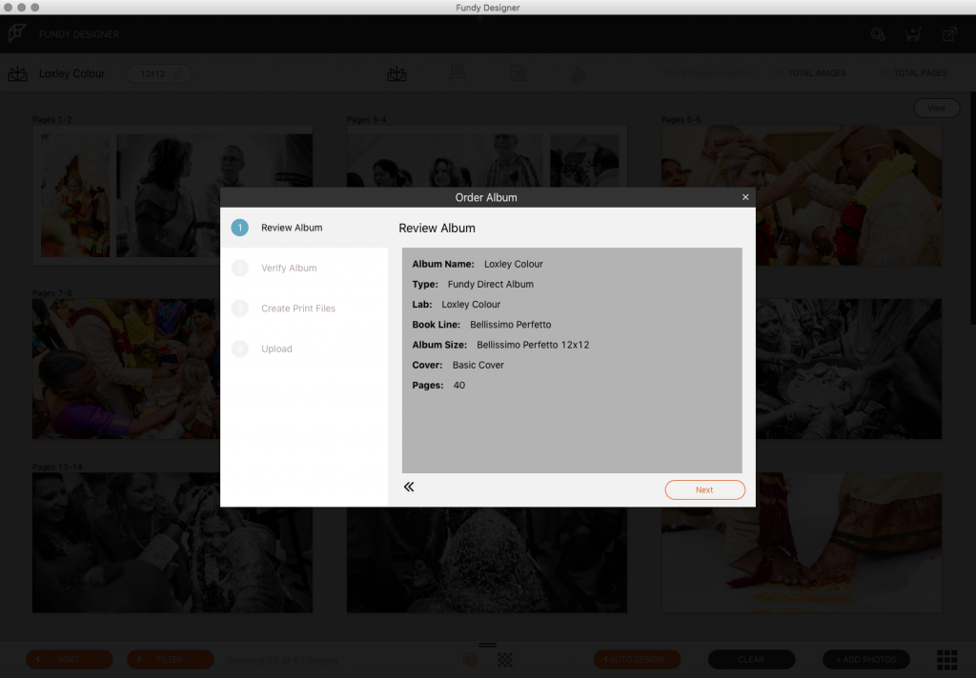Click the "Loxley Colour" project name in toolbar

click(72, 73)
